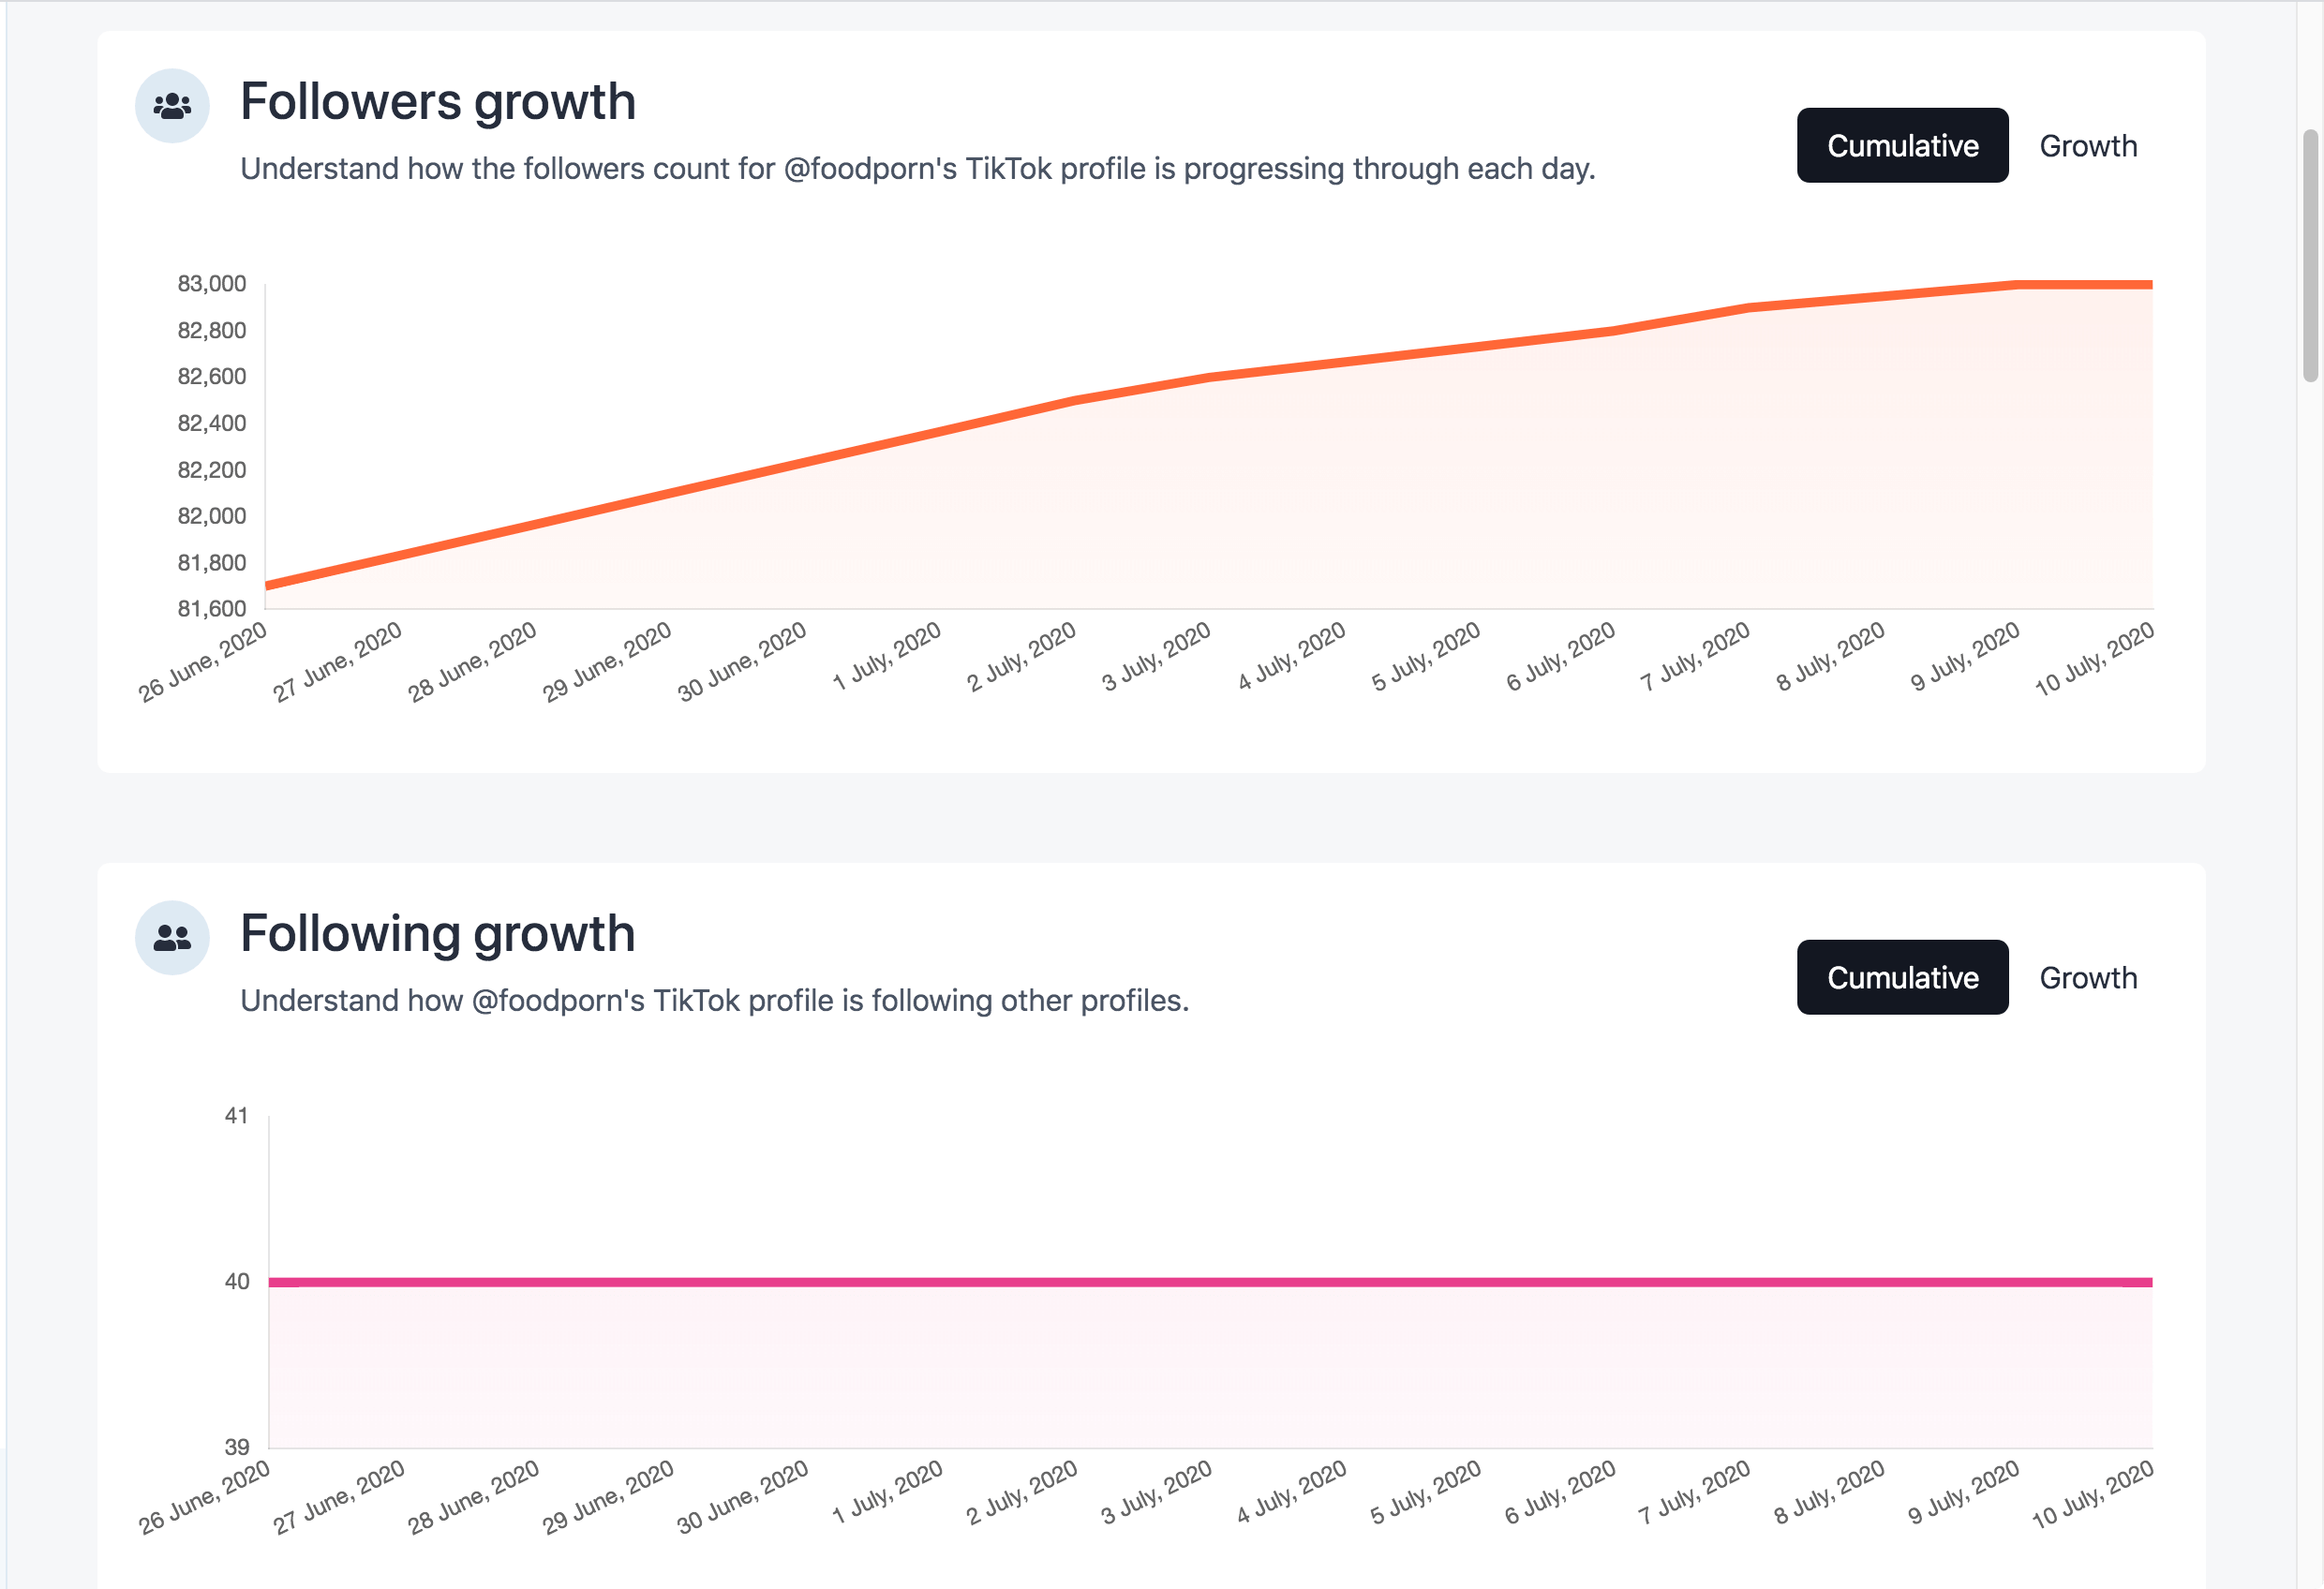Viewport: 2324px width, 1589px height.
Task: Click the 10 July, 2020 date label
Action: (x=2095, y=660)
